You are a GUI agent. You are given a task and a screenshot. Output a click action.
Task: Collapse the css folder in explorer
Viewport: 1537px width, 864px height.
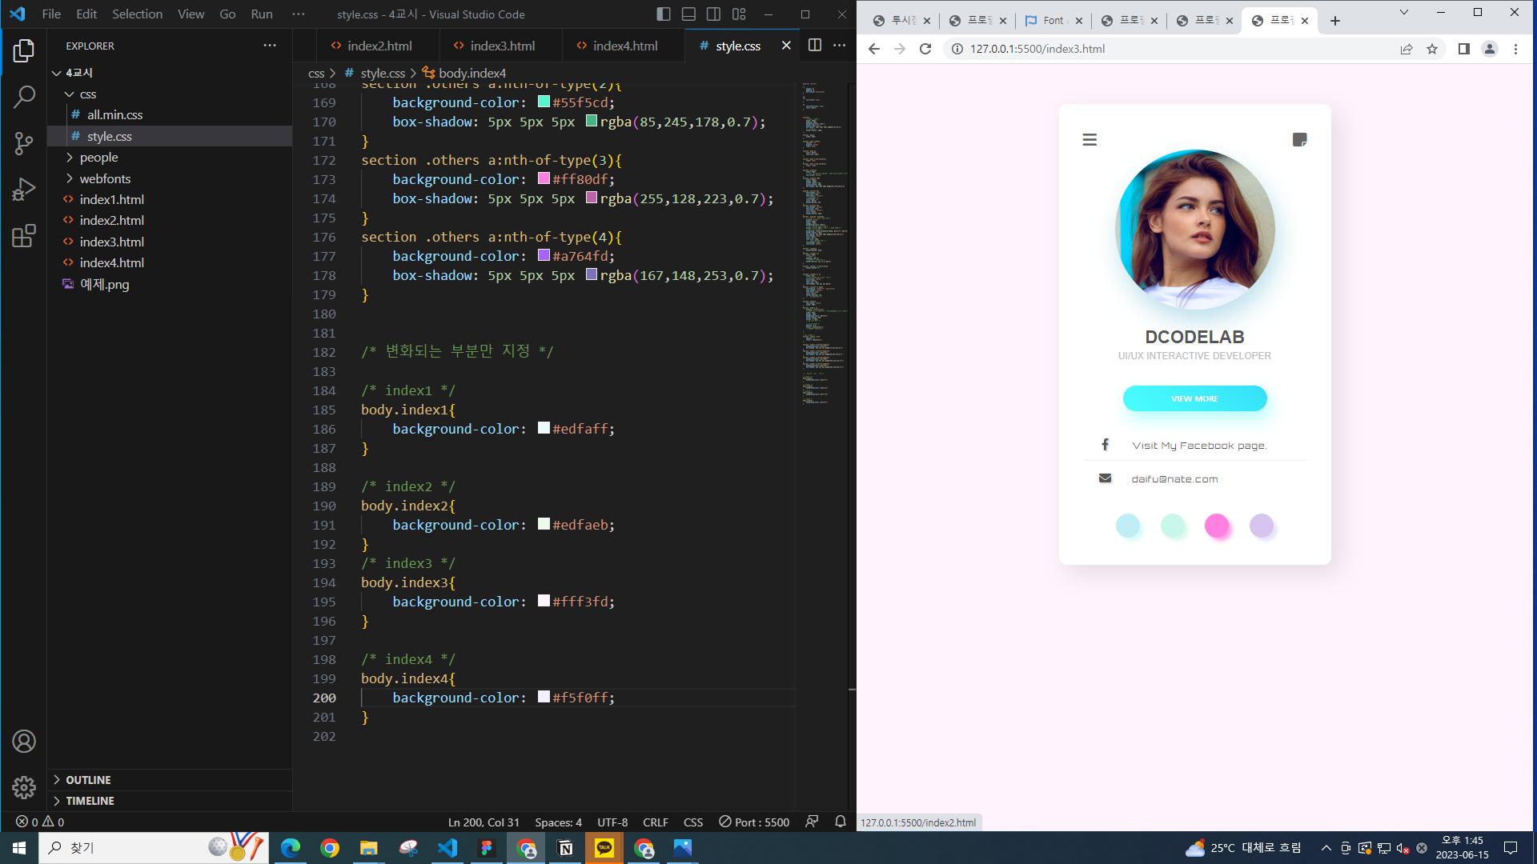click(x=87, y=94)
